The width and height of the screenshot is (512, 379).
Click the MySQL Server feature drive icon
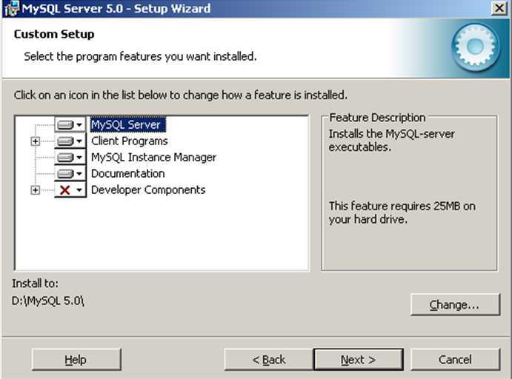pos(70,125)
